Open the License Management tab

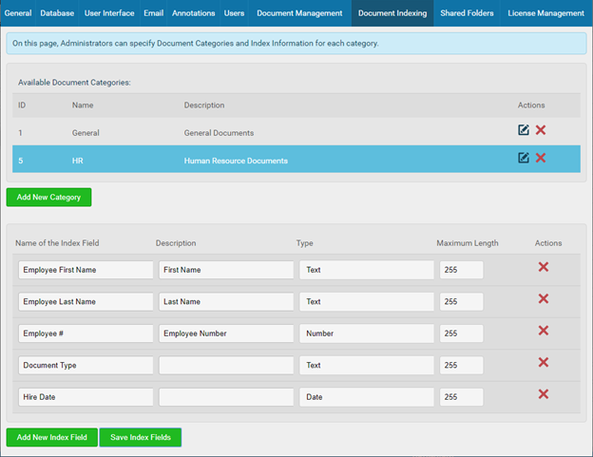[545, 13]
